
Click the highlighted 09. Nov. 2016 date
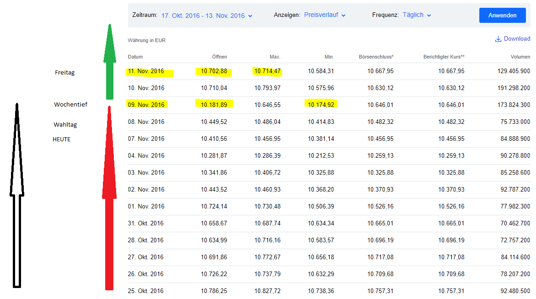[x=146, y=105]
